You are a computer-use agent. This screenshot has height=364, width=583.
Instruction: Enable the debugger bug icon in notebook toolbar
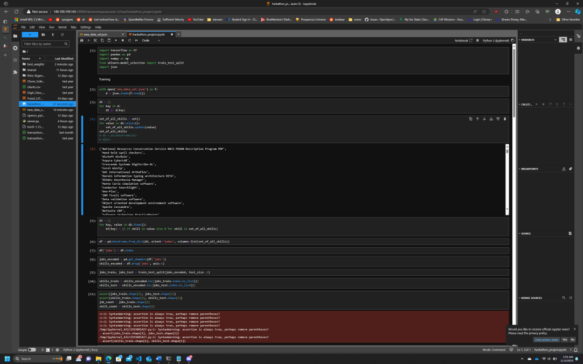[477, 40]
